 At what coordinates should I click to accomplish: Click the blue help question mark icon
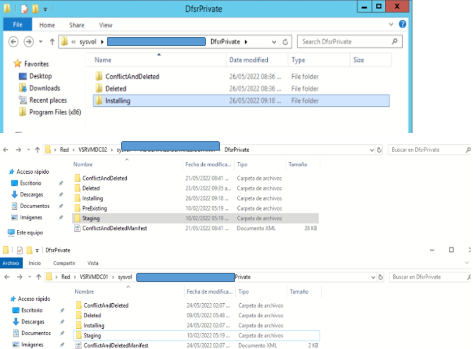pyautogui.click(x=403, y=24)
